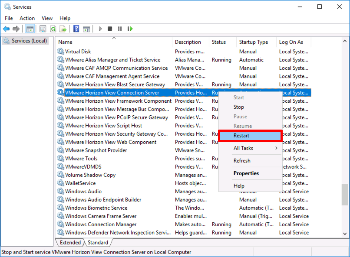
Task: Select VMware Alias Manager and Ticket Service
Action: (183, 60)
